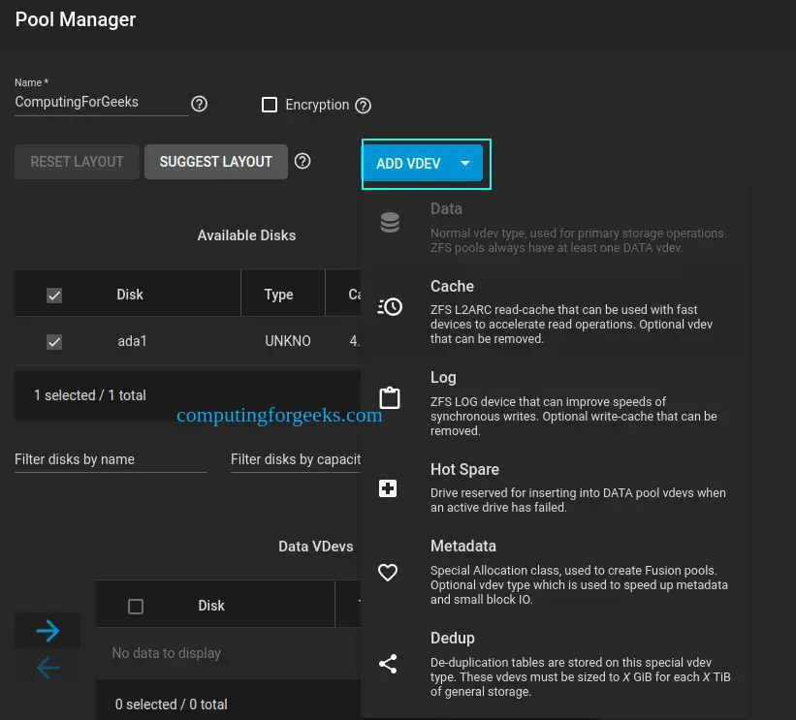Click the help icon next to Encryption

click(x=363, y=106)
